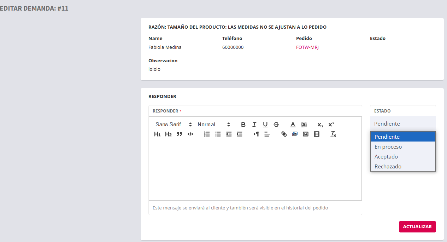This screenshot has width=447, height=242.
Task: Apply Heading 1 style
Action: (157, 134)
